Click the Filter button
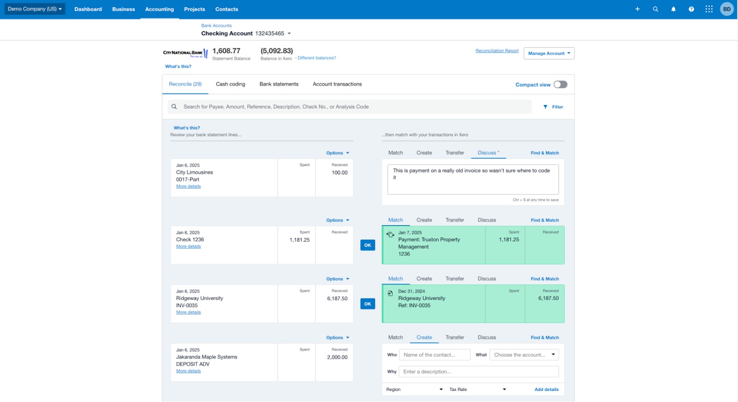This screenshot has height=402, width=738. tap(553, 107)
